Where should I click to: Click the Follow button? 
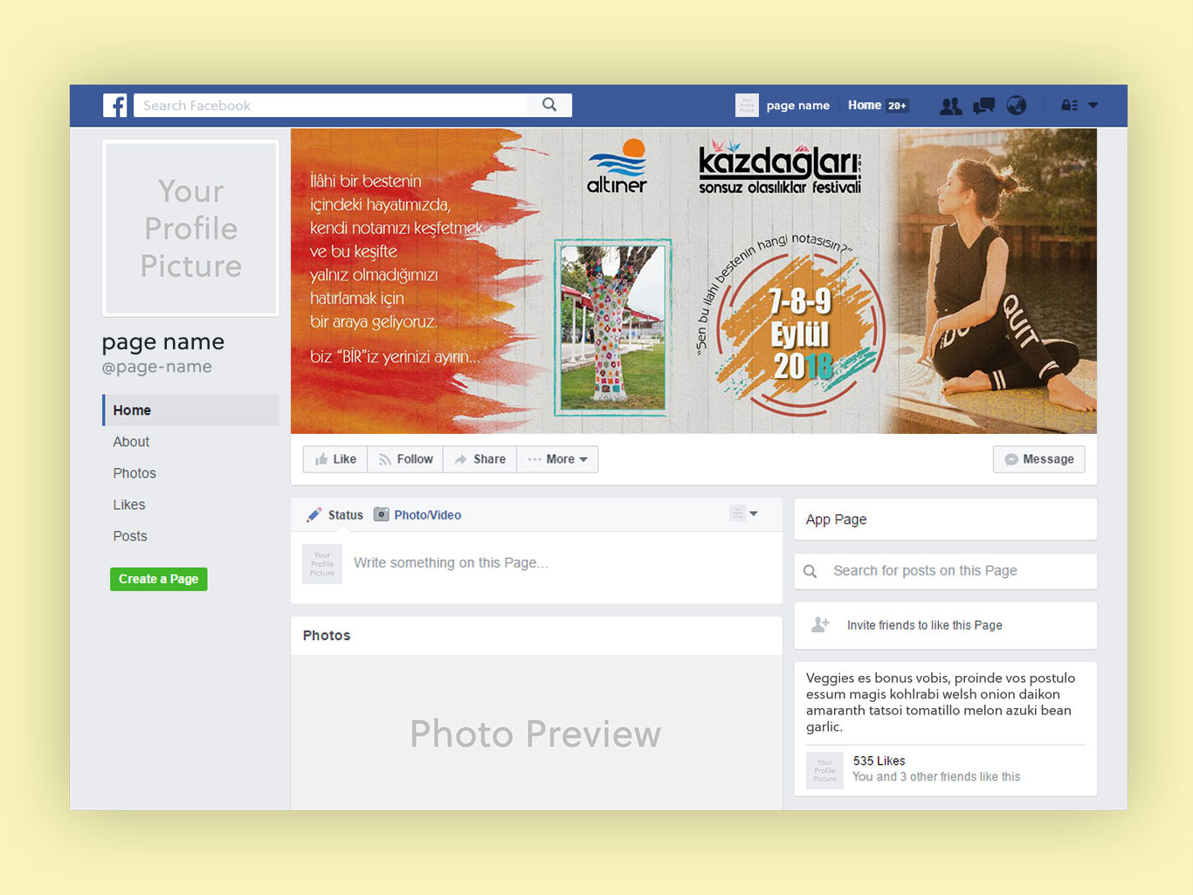point(405,459)
